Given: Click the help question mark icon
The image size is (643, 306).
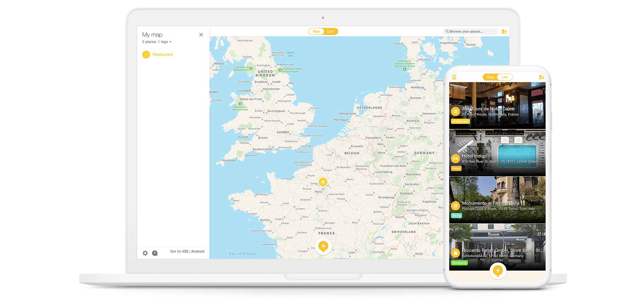Looking at the screenshot, I should [155, 253].
